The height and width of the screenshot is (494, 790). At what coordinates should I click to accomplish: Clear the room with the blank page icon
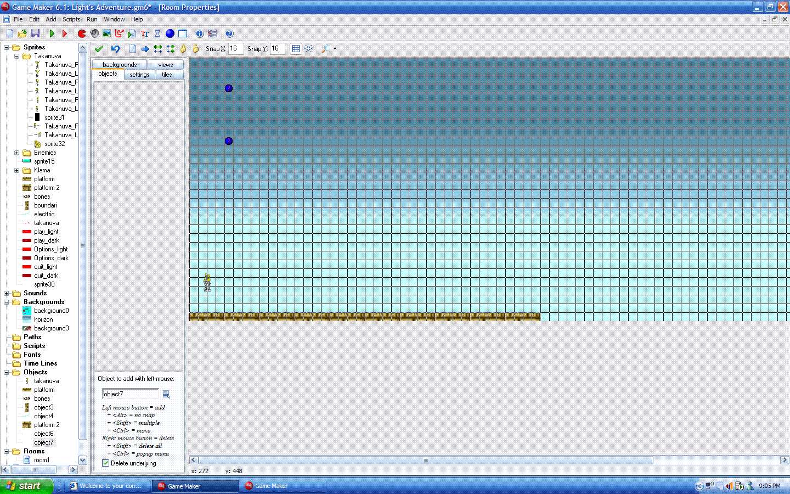tap(133, 49)
